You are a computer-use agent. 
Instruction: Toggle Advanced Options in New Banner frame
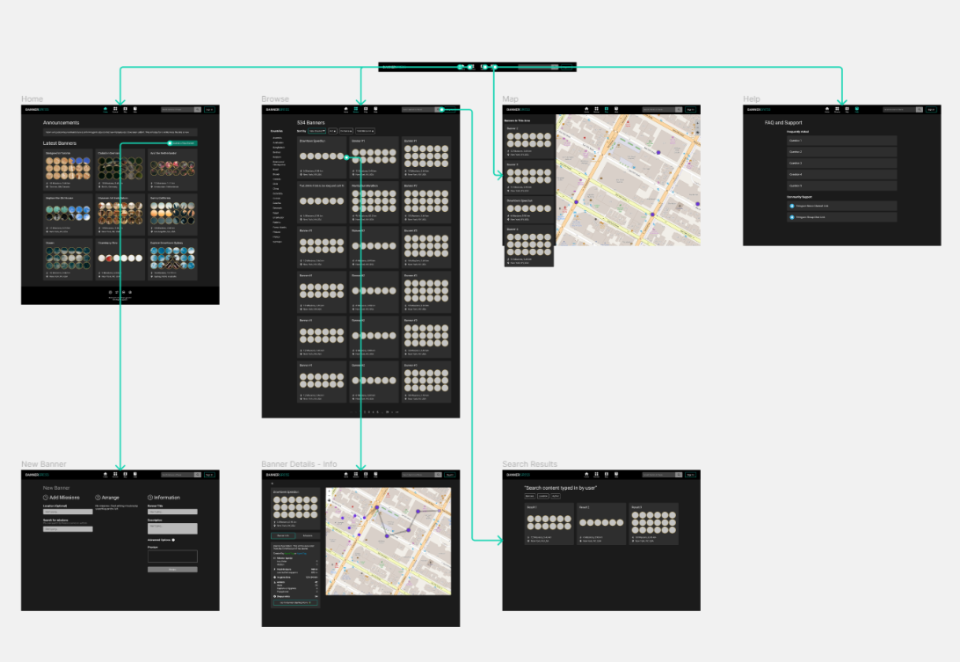(x=173, y=540)
